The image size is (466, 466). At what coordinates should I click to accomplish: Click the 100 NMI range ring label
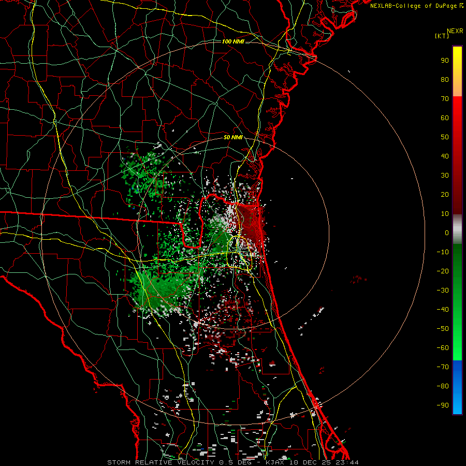(x=233, y=41)
